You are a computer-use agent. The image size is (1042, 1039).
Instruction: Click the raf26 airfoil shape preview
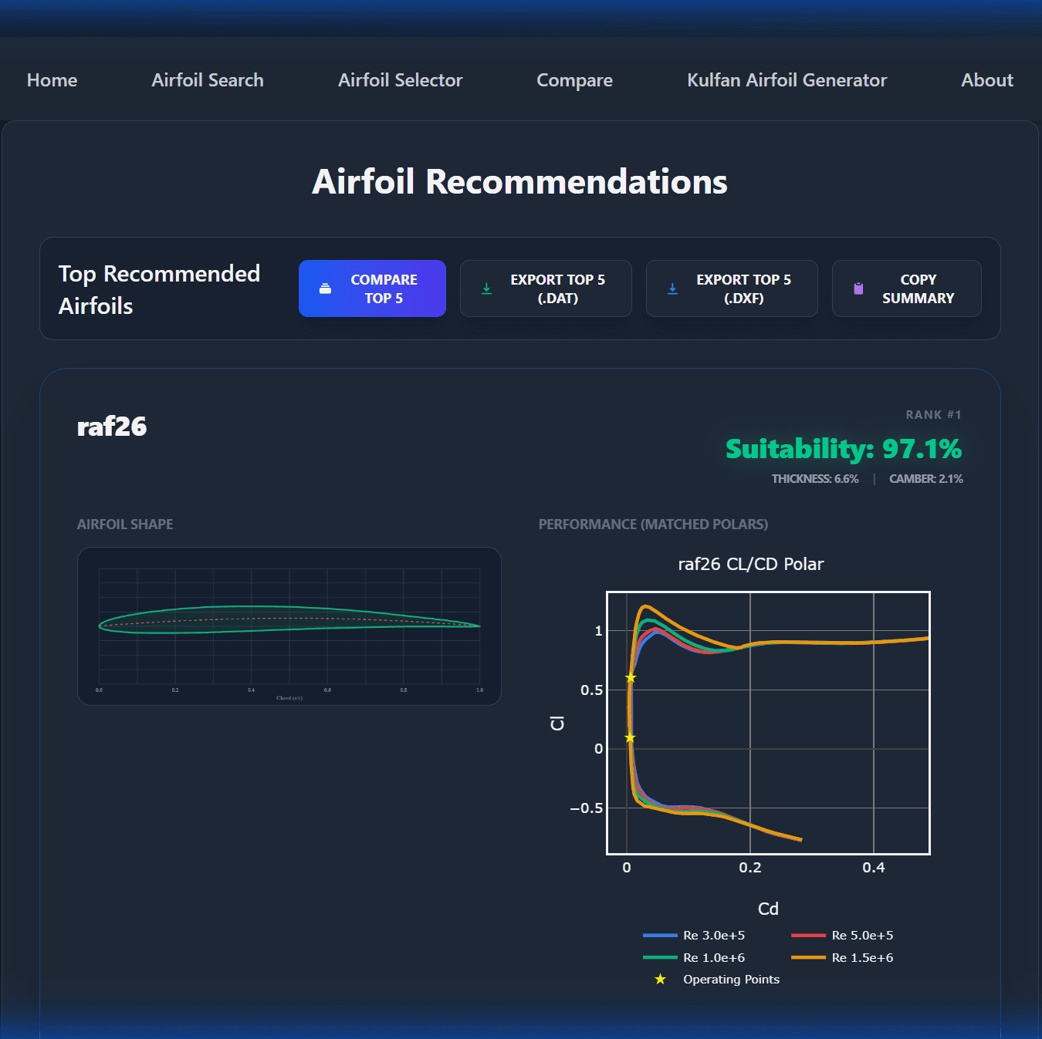[289, 626]
